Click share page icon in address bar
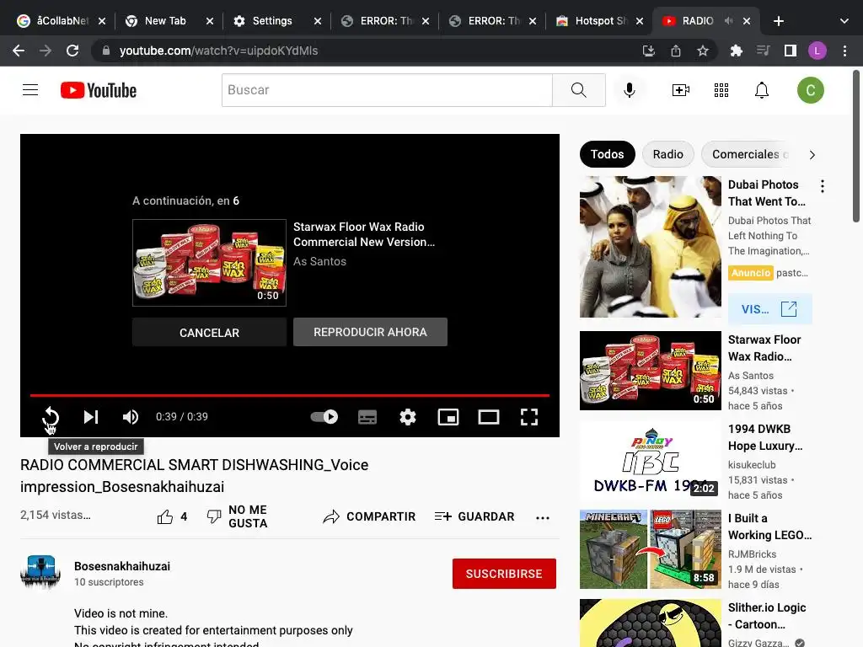 676,51
